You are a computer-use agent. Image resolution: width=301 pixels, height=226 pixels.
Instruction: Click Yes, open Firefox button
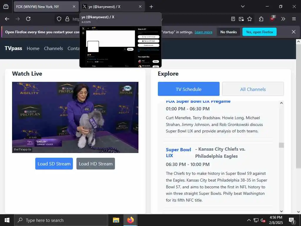coord(259,32)
